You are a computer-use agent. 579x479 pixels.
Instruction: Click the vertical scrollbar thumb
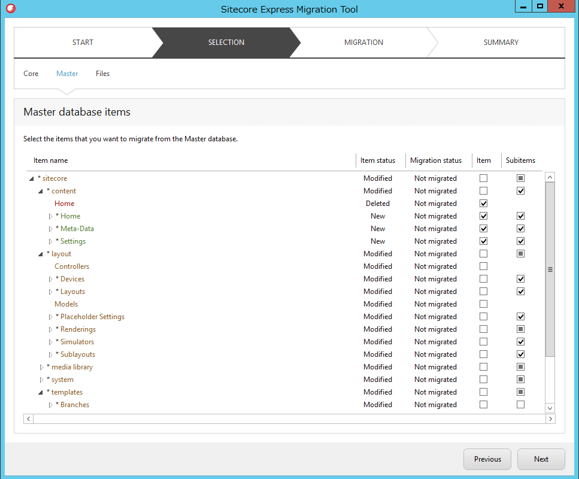point(550,269)
